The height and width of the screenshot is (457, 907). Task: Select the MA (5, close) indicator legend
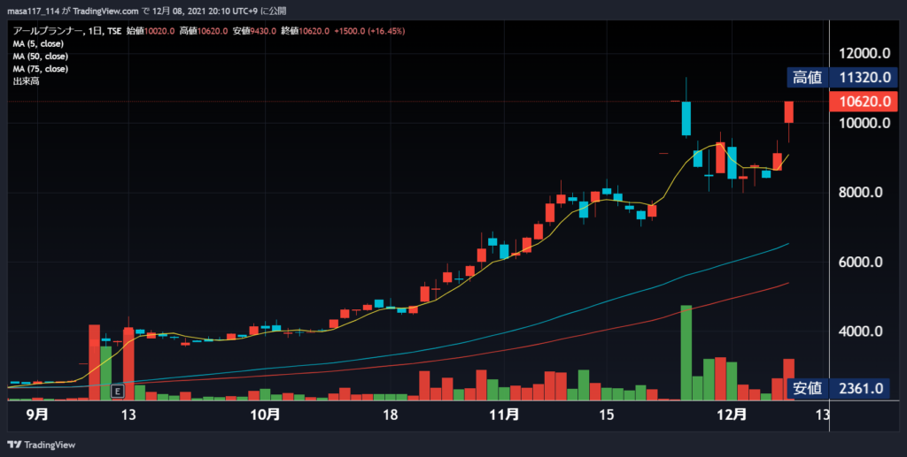point(38,44)
